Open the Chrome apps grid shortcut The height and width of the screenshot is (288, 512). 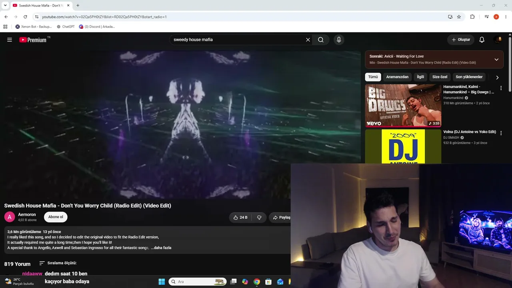5,27
